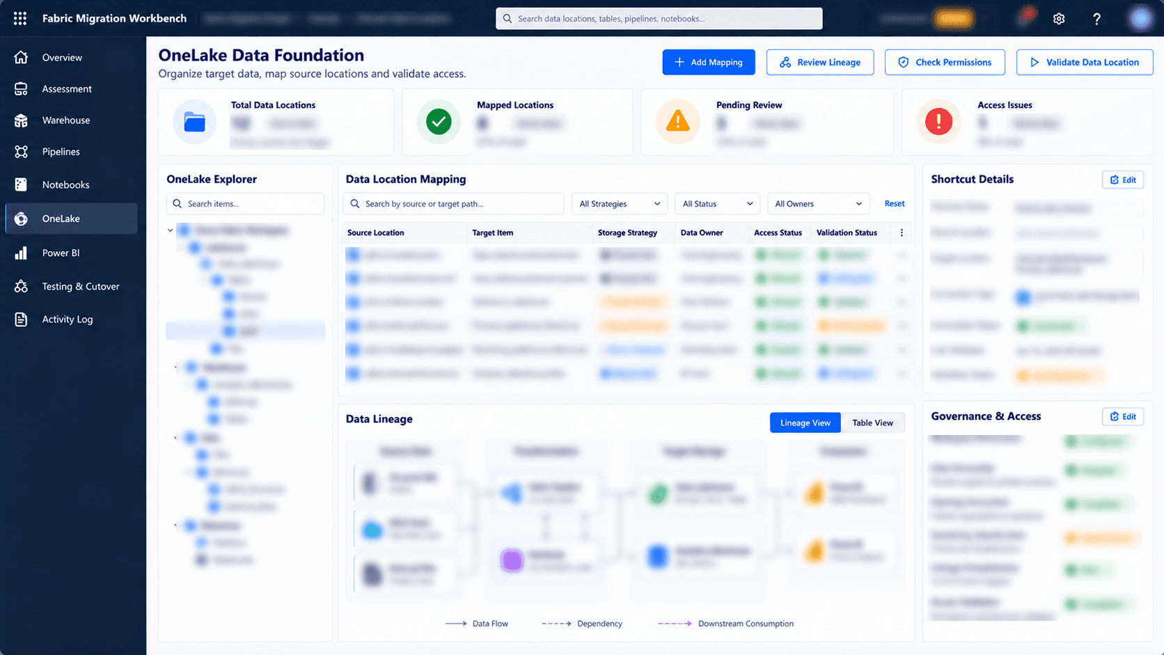
Task: Sort by Validation Status column header
Action: click(847, 232)
